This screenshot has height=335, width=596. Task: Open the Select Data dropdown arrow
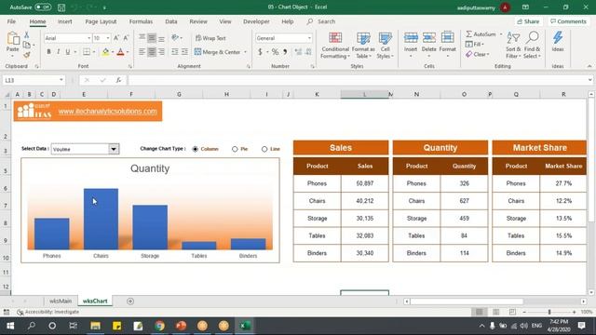click(114, 149)
